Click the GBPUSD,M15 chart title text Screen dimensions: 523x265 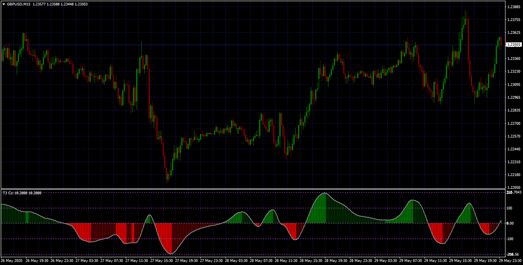tap(19, 4)
